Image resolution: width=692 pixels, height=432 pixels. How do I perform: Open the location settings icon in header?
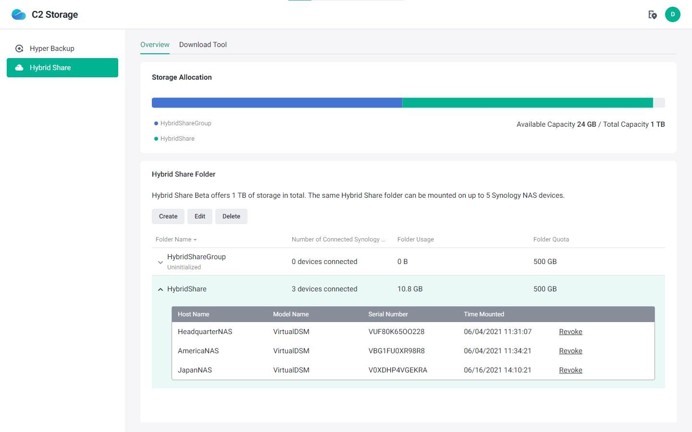point(652,15)
